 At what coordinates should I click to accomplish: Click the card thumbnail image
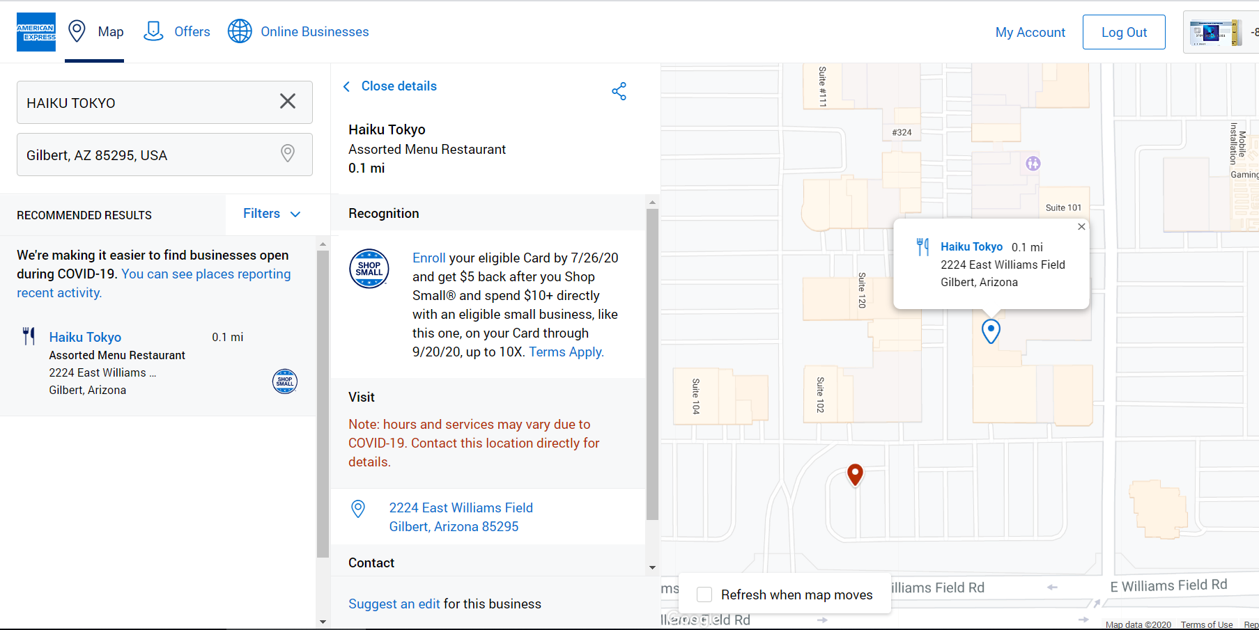point(1216,33)
